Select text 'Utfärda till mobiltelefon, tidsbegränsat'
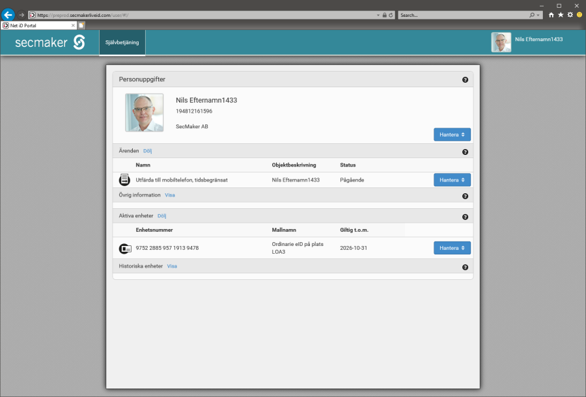Viewport: 586px width, 397px height. pyautogui.click(x=182, y=180)
